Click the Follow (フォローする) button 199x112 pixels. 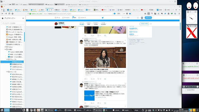144,24
